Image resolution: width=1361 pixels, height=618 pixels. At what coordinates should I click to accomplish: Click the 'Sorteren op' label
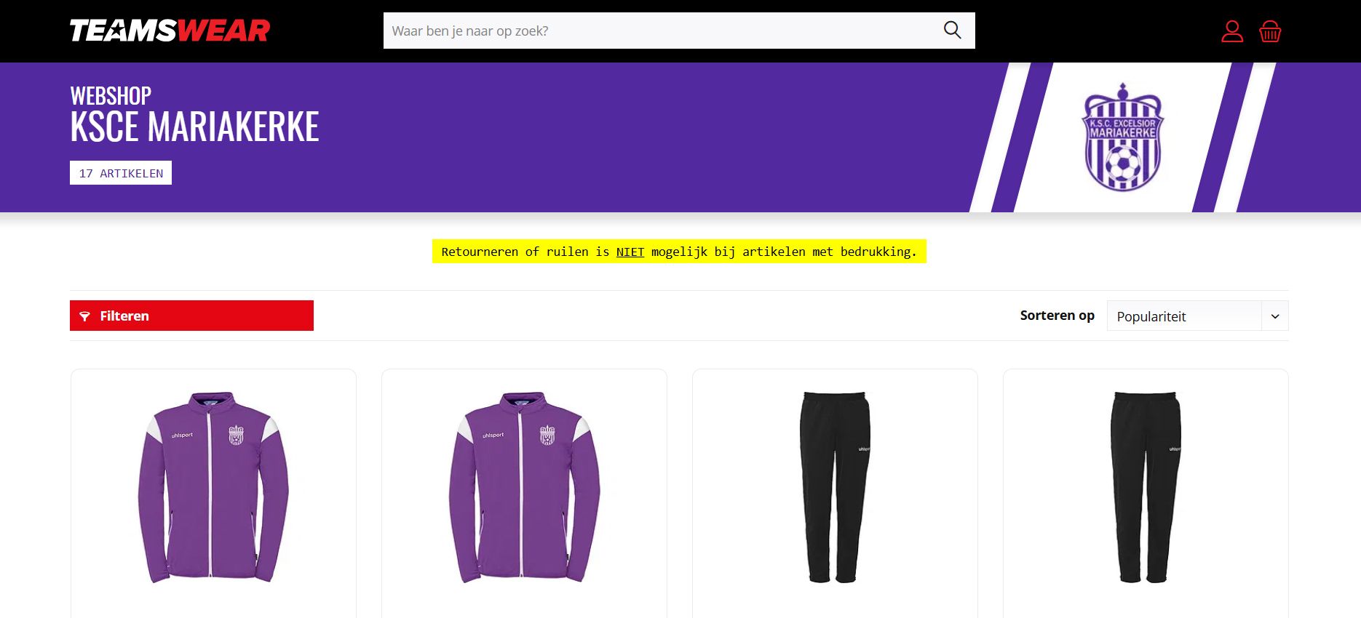click(1057, 316)
